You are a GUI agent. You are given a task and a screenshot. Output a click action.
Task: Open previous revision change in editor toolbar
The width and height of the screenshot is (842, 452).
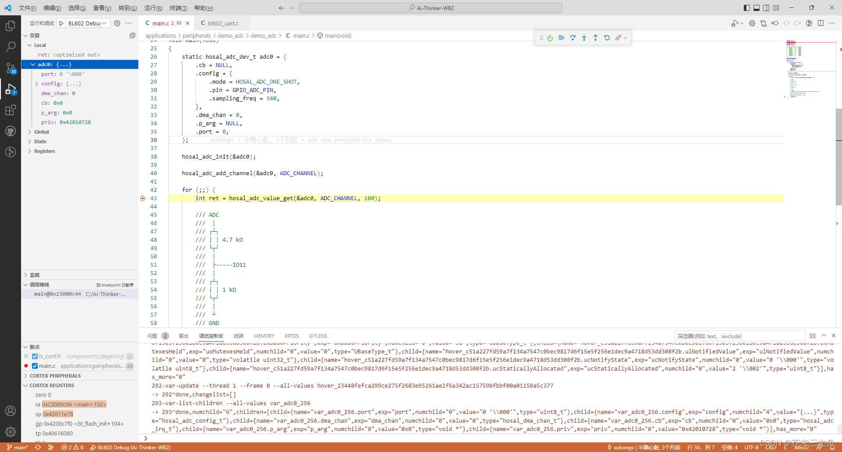775,23
